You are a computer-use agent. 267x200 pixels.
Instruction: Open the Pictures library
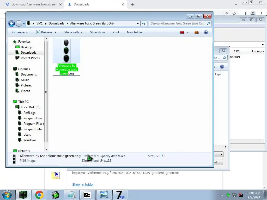pos(26,85)
